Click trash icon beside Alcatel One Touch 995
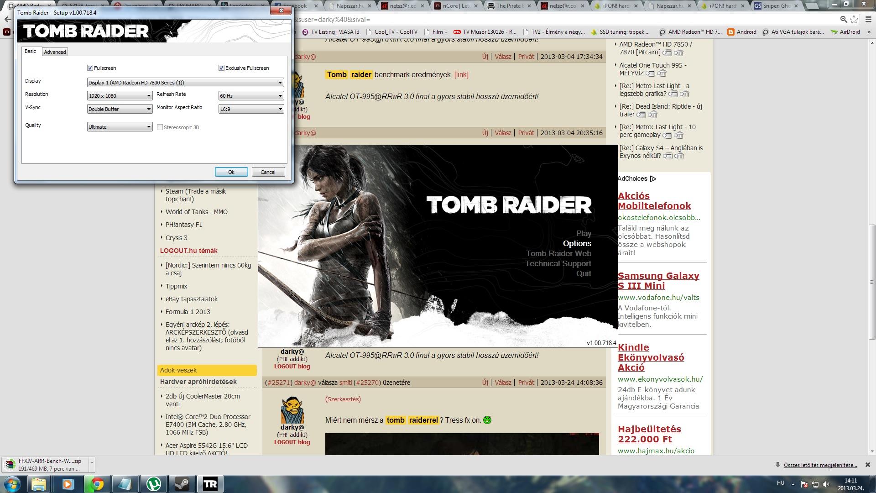The width and height of the screenshot is (876, 493). click(x=662, y=73)
